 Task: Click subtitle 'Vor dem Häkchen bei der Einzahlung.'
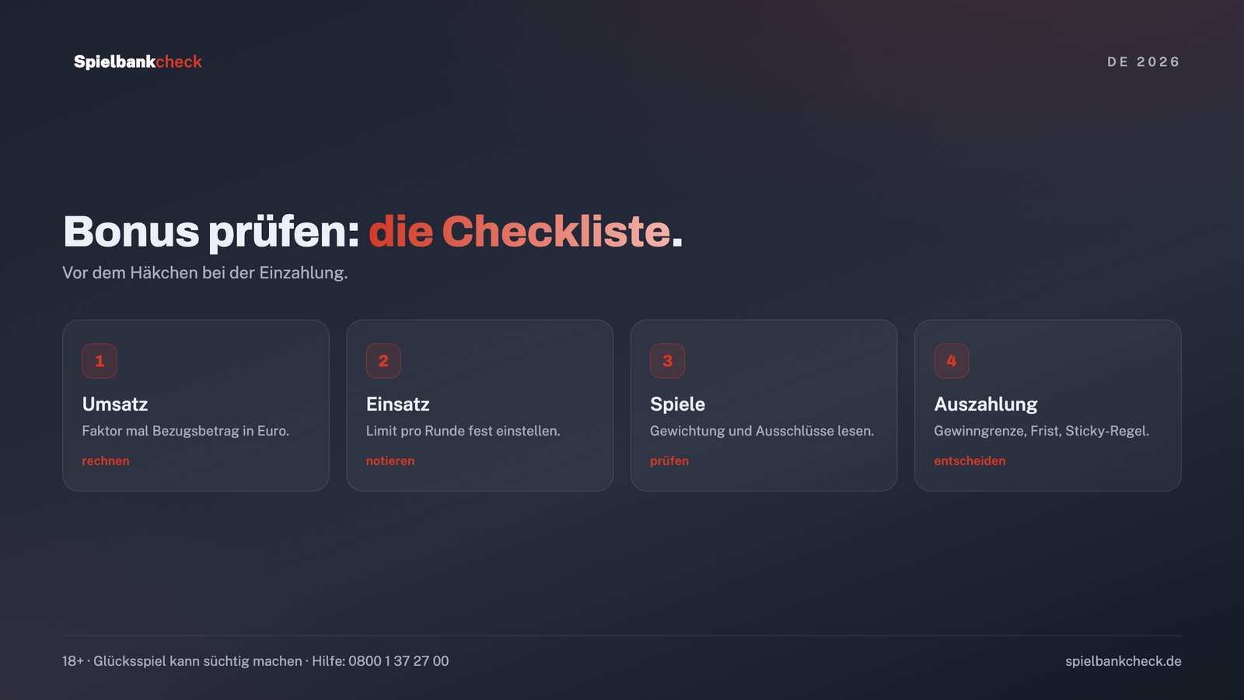click(205, 273)
